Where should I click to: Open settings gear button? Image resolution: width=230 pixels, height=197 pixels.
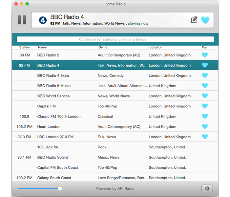[207, 188]
